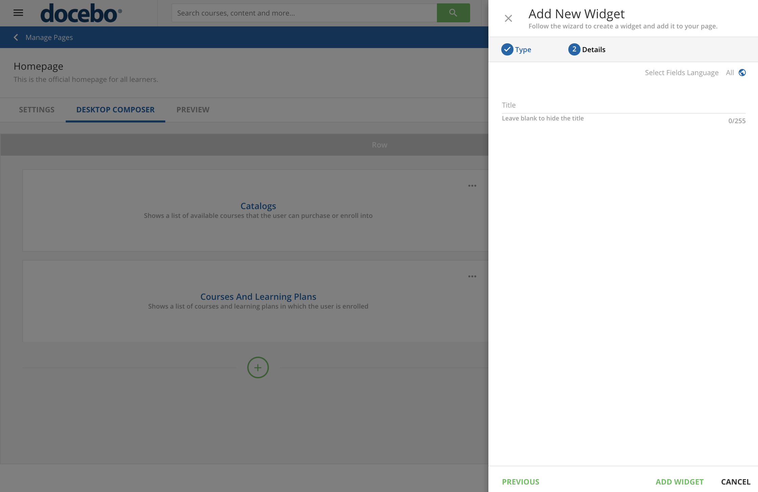The width and height of the screenshot is (758, 492).
Task: Open Courses And Learning Plans widget options
Action: [x=472, y=276]
